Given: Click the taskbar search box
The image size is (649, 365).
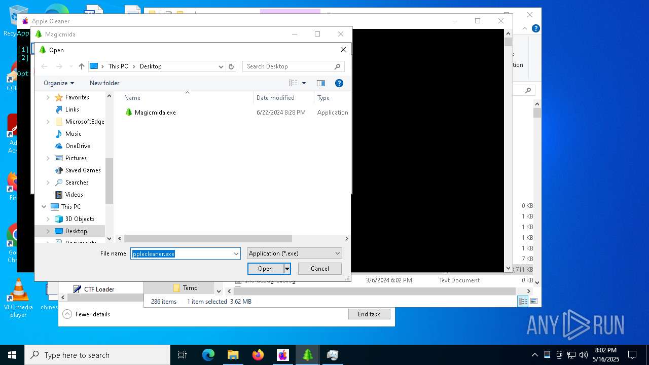Looking at the screenshot, I should click(97, 355).
